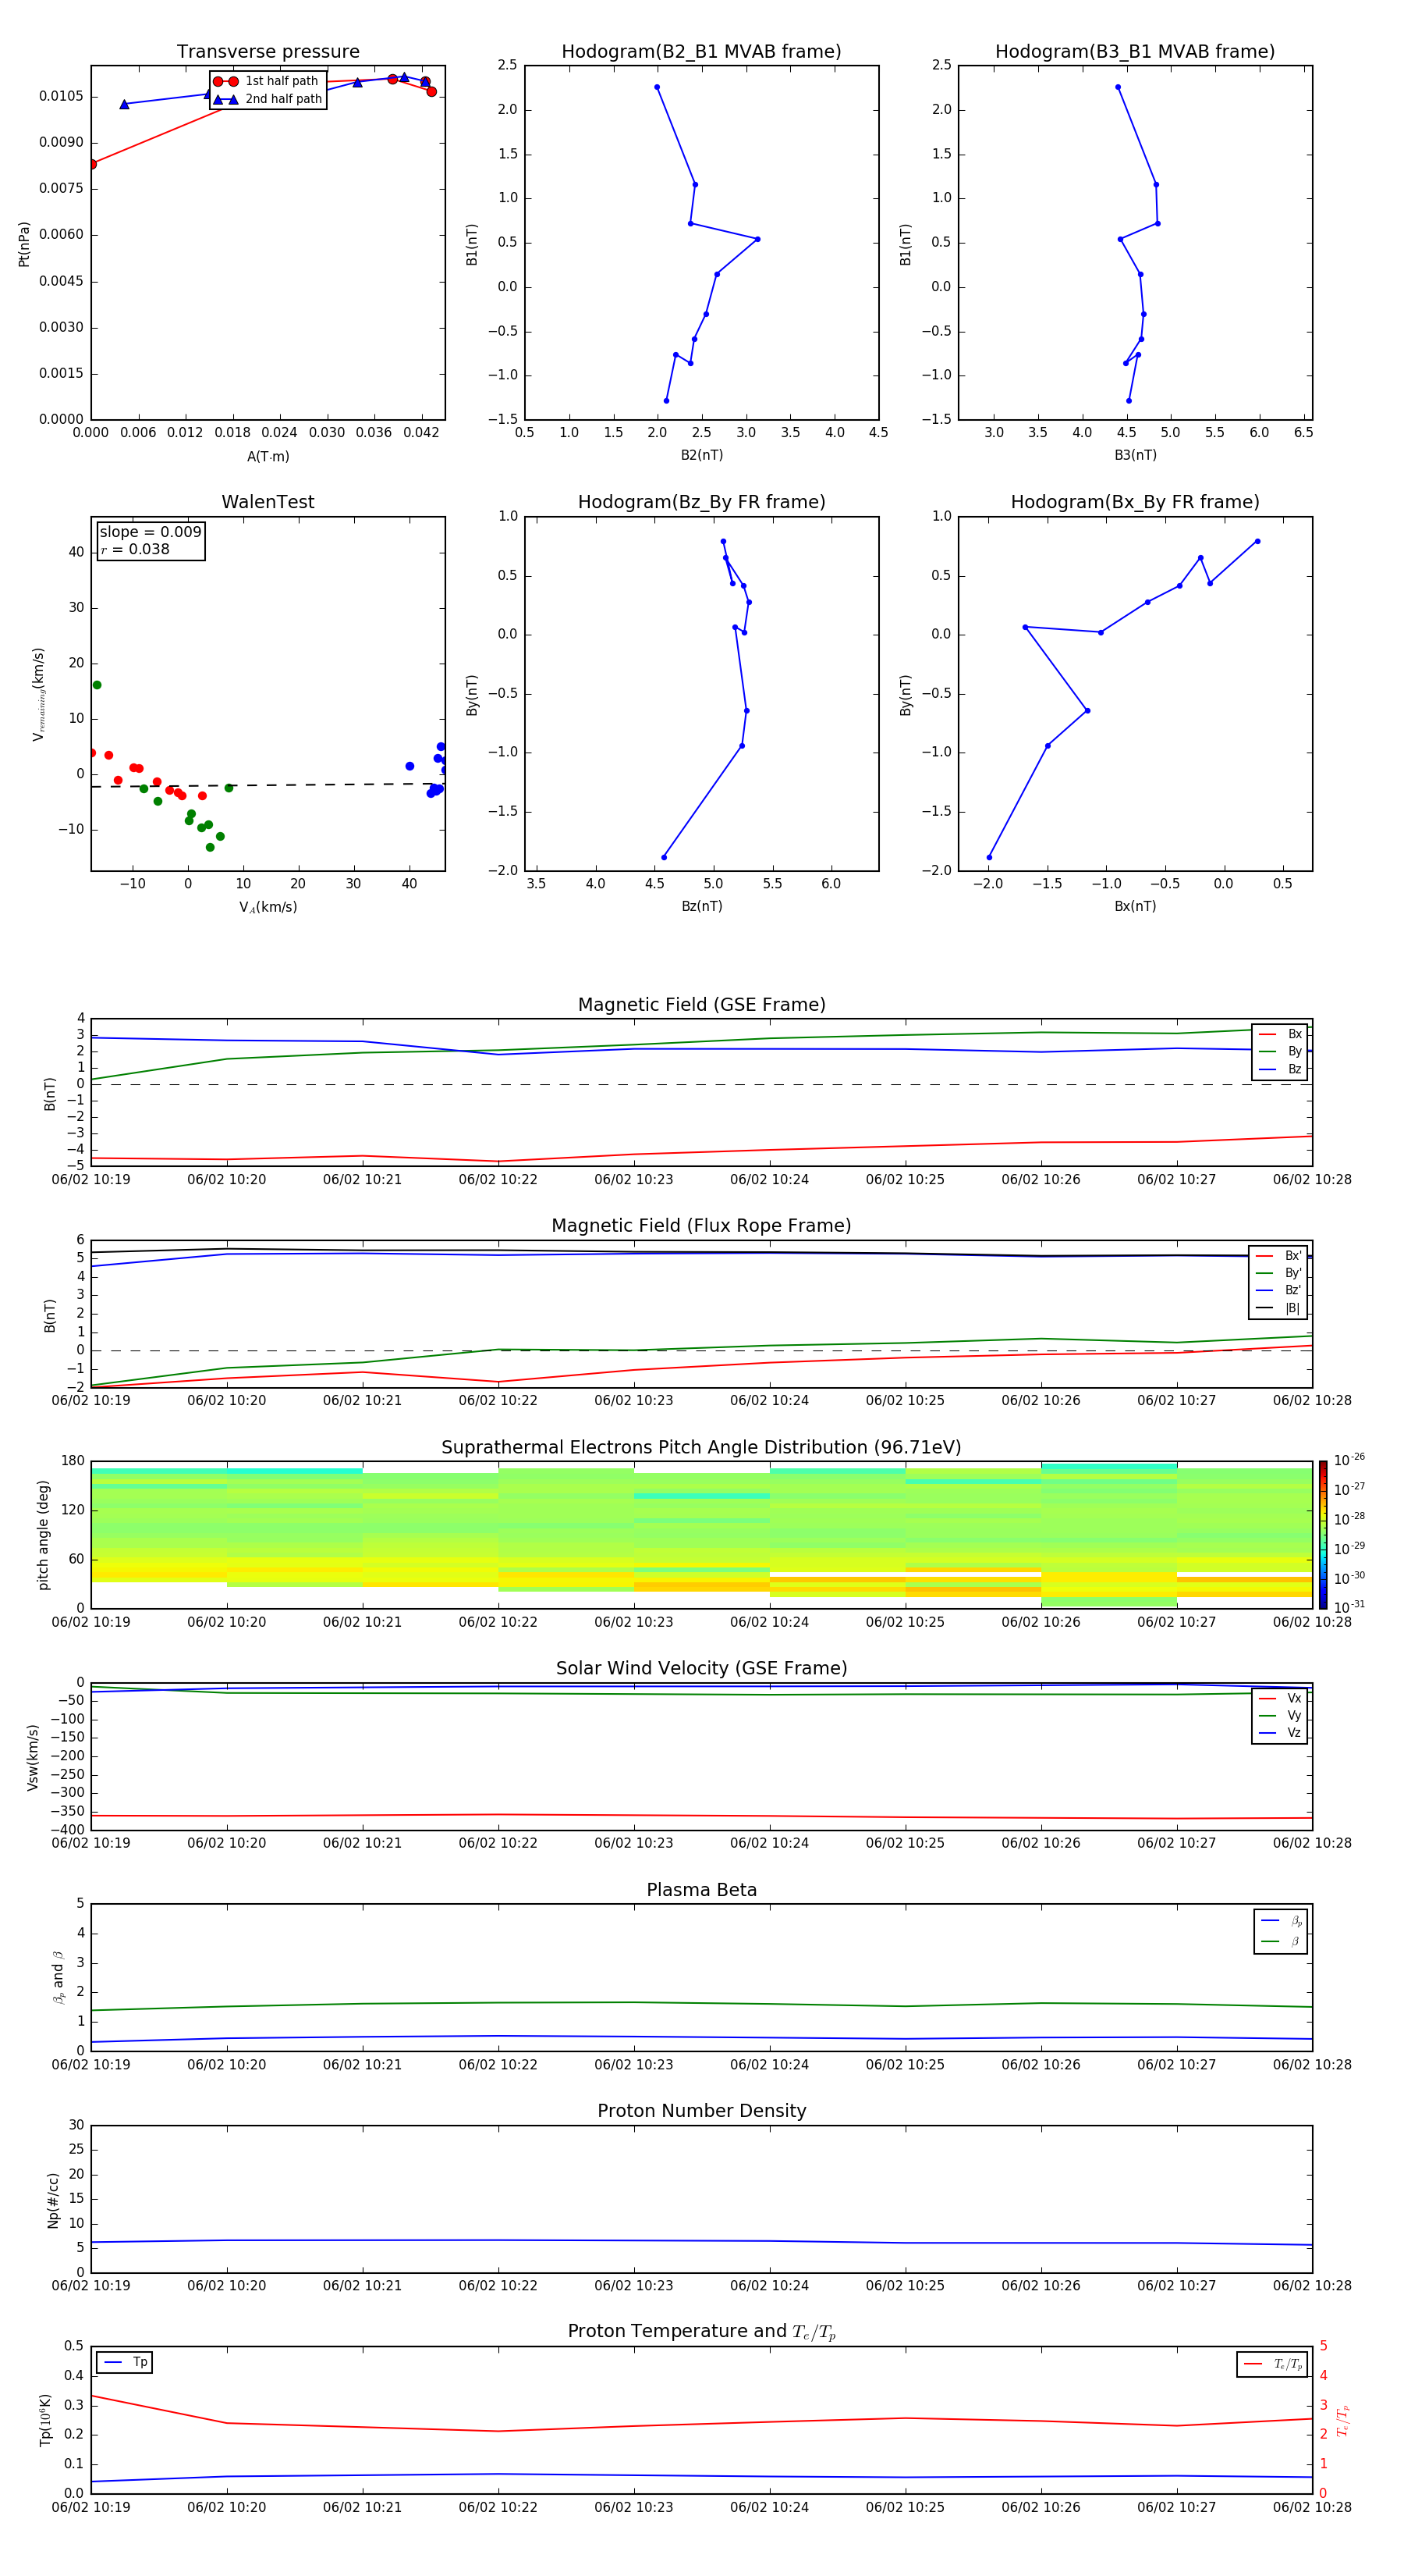Viewport: 1404px width, 2576px height.
Task: Click the 'B2(nT)' x-axis label
Action: (x=701, y=455)
